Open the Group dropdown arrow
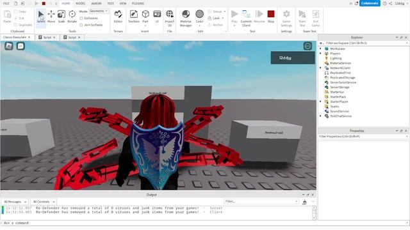This screenshot has width=410, height=230. [x=225, y=11]
